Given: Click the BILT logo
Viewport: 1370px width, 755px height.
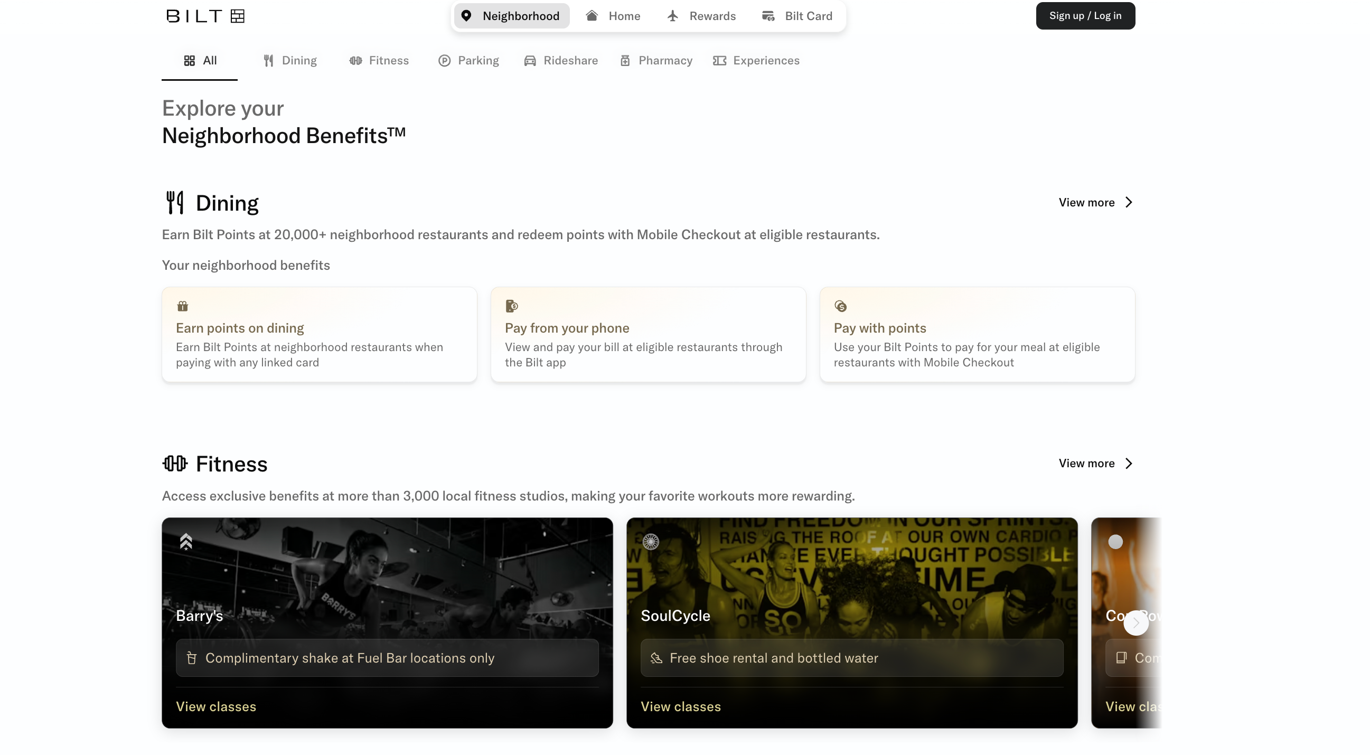Looking at the screenshot, I should pos(205,16).
